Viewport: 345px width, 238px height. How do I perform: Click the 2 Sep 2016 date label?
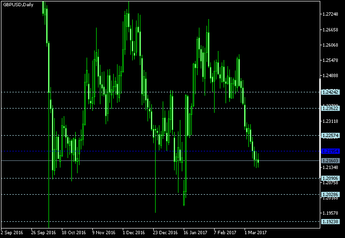tap(12, 232)
